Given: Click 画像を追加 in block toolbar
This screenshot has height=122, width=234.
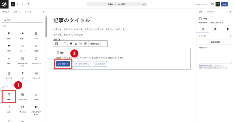Looking at the screenshot, I should click(95, 44).
